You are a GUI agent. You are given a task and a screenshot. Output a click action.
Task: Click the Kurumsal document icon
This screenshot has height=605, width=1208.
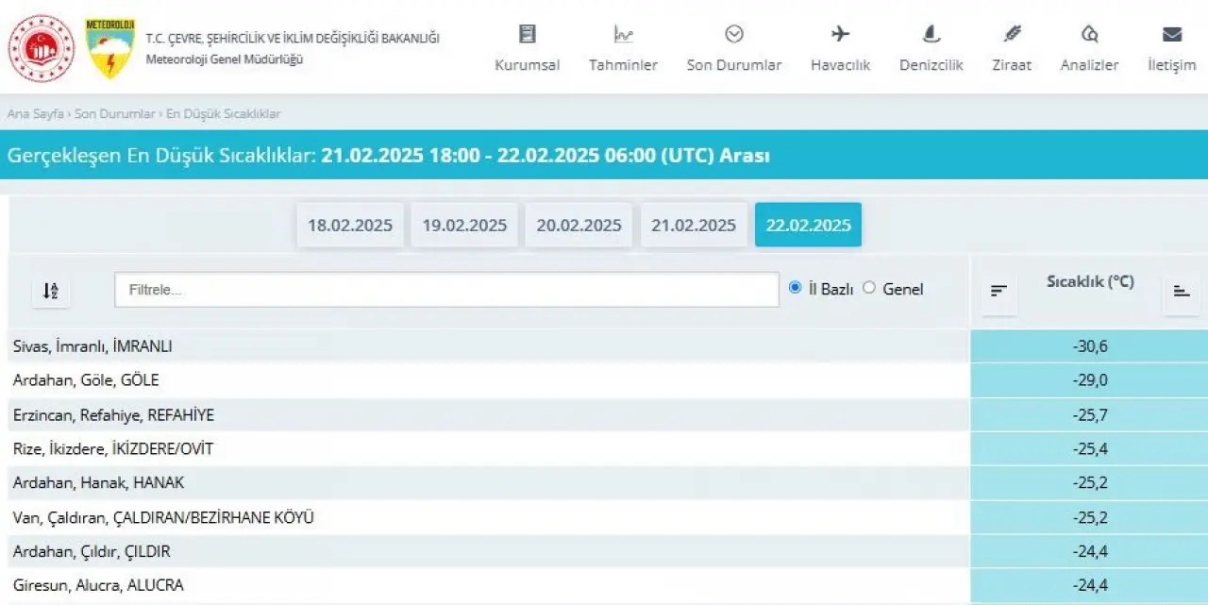[x=527, y=35]
